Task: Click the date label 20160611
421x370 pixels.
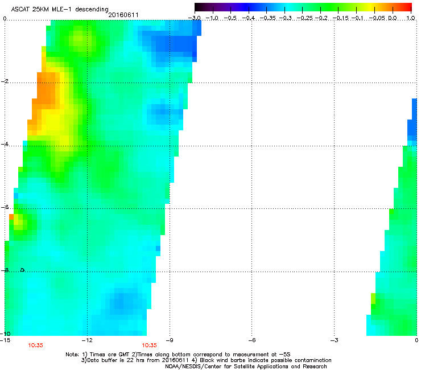Action: tap(123, 15)
